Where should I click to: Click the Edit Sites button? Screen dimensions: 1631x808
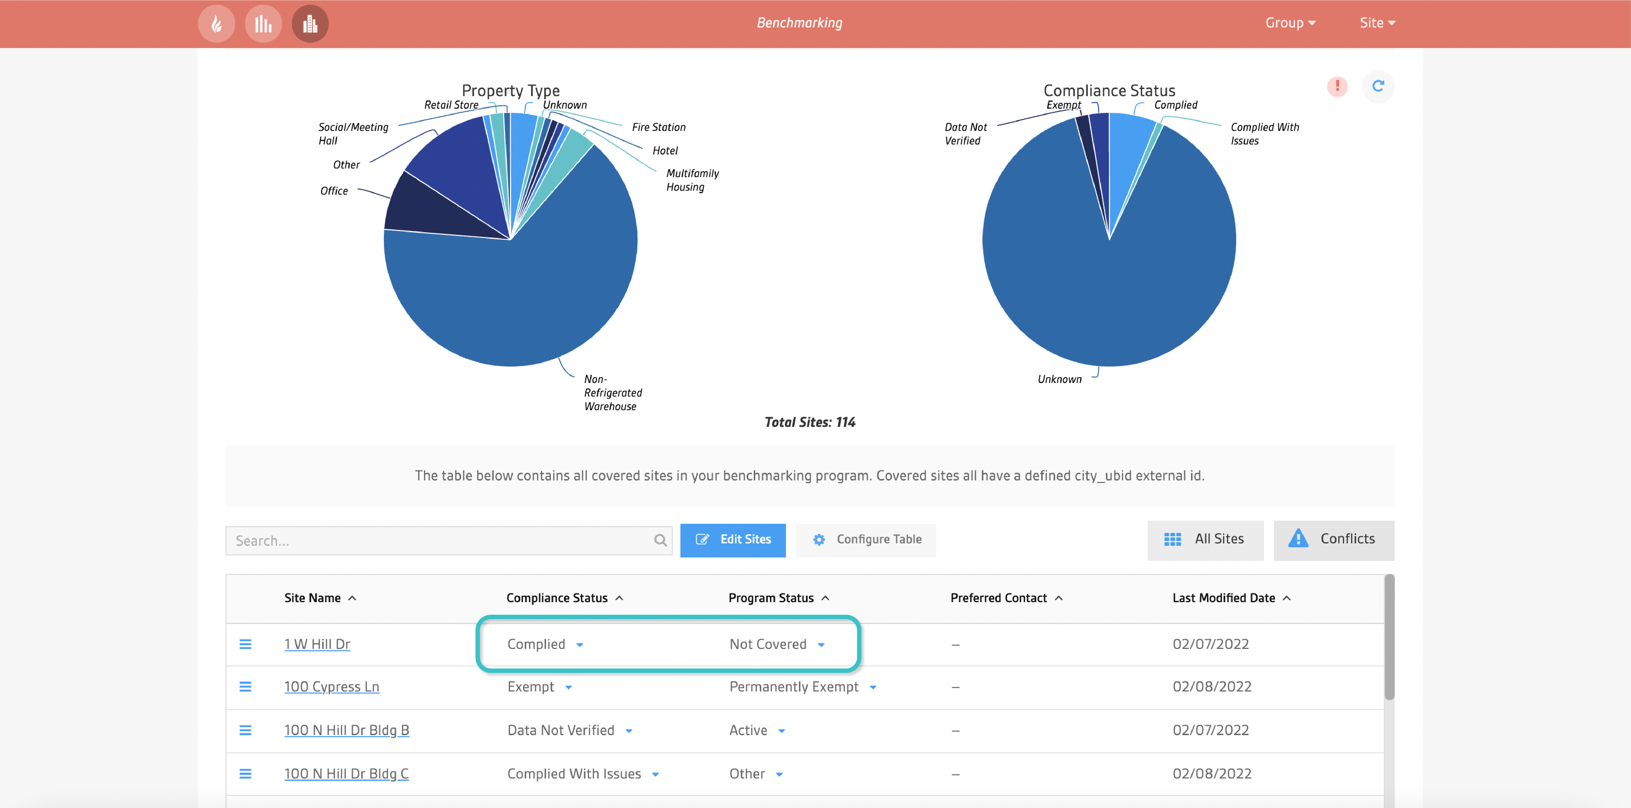[733, 540]
